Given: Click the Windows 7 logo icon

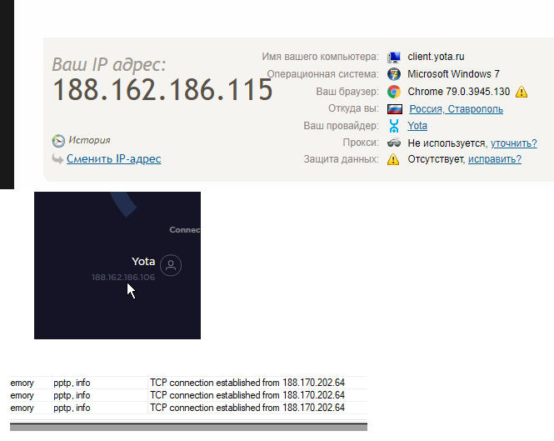Looking at the screenshot, I should 393,74.
